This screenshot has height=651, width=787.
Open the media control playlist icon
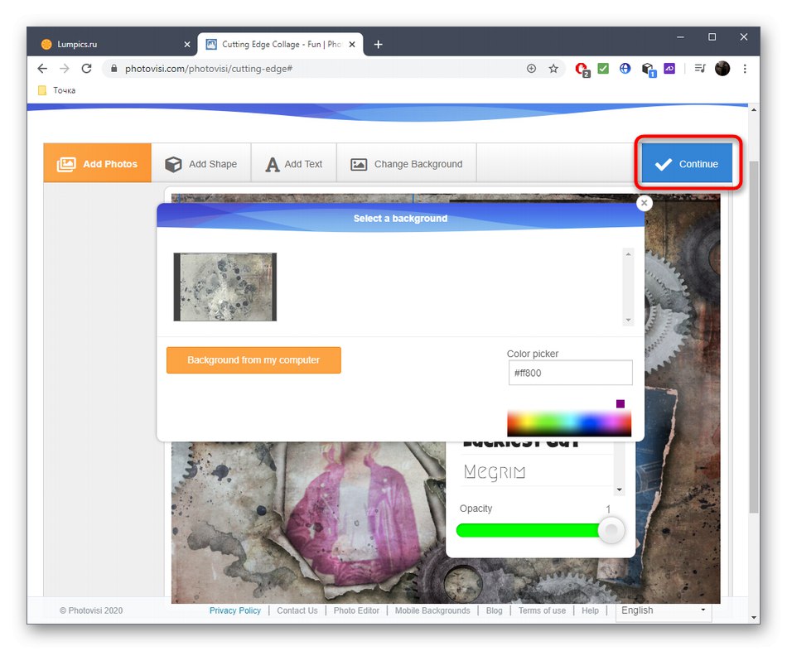tap(700, 68)
